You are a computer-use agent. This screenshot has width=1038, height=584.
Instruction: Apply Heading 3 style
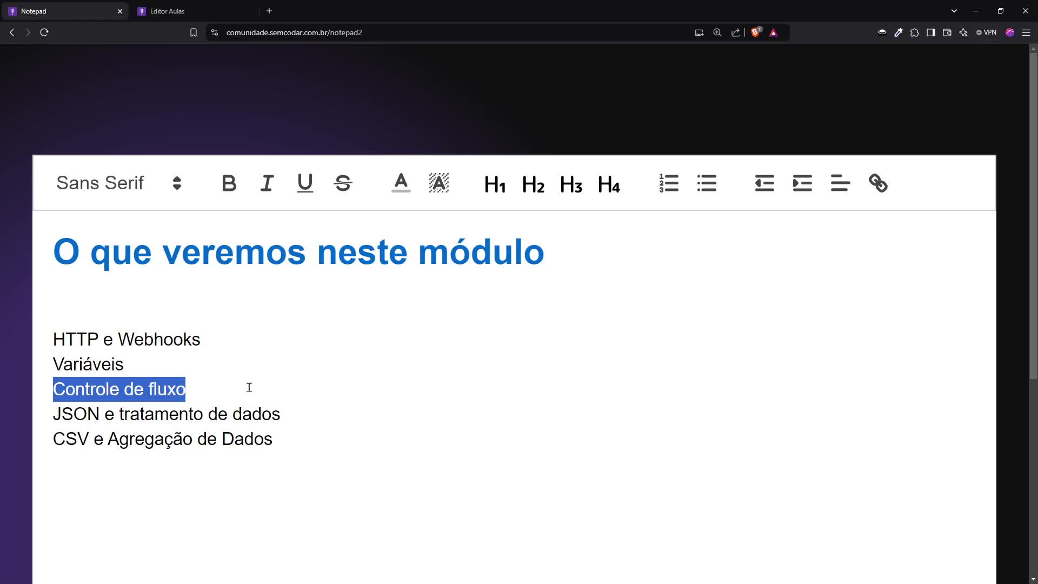point(571,184)
